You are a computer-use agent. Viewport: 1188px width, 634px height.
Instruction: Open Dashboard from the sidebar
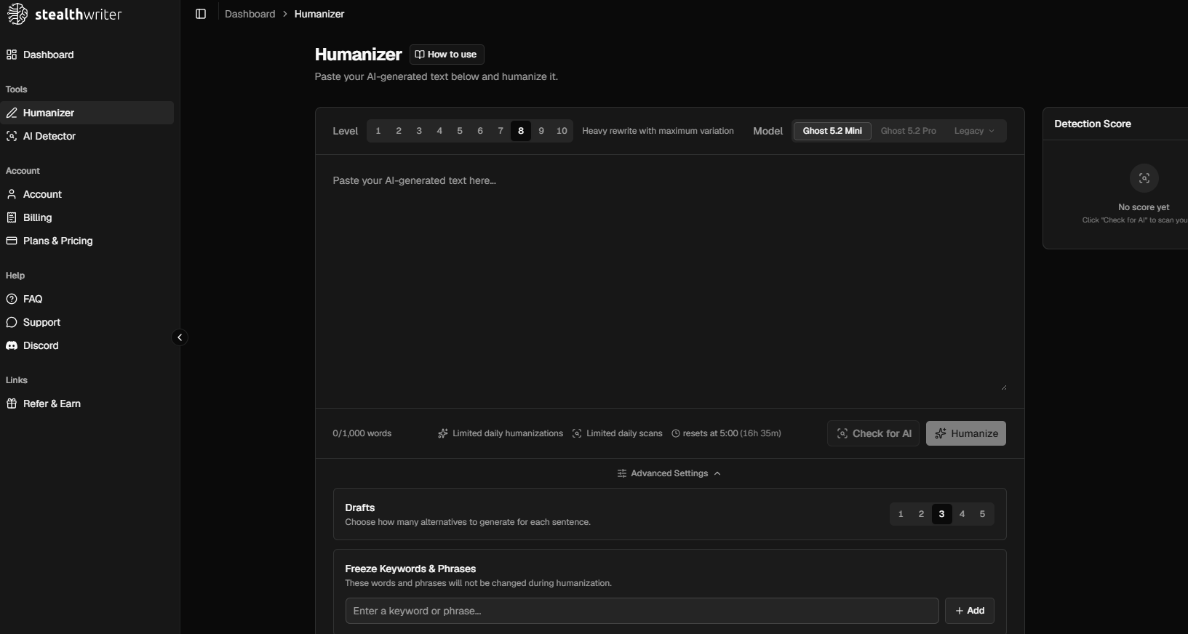87,55
